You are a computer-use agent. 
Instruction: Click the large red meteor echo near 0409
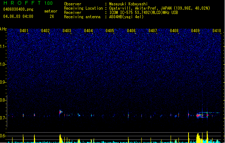pyautogui.click(x=199, y=115)
